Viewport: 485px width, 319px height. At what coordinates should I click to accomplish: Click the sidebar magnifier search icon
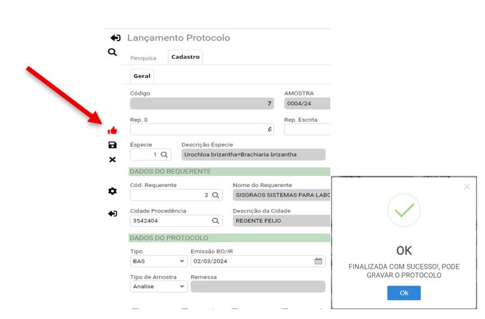pyautogui.click(x=112, y=52)
